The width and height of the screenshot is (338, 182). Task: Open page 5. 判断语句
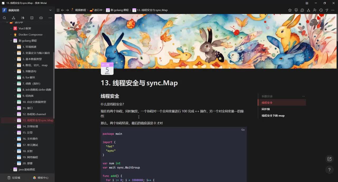click(30, 71)
